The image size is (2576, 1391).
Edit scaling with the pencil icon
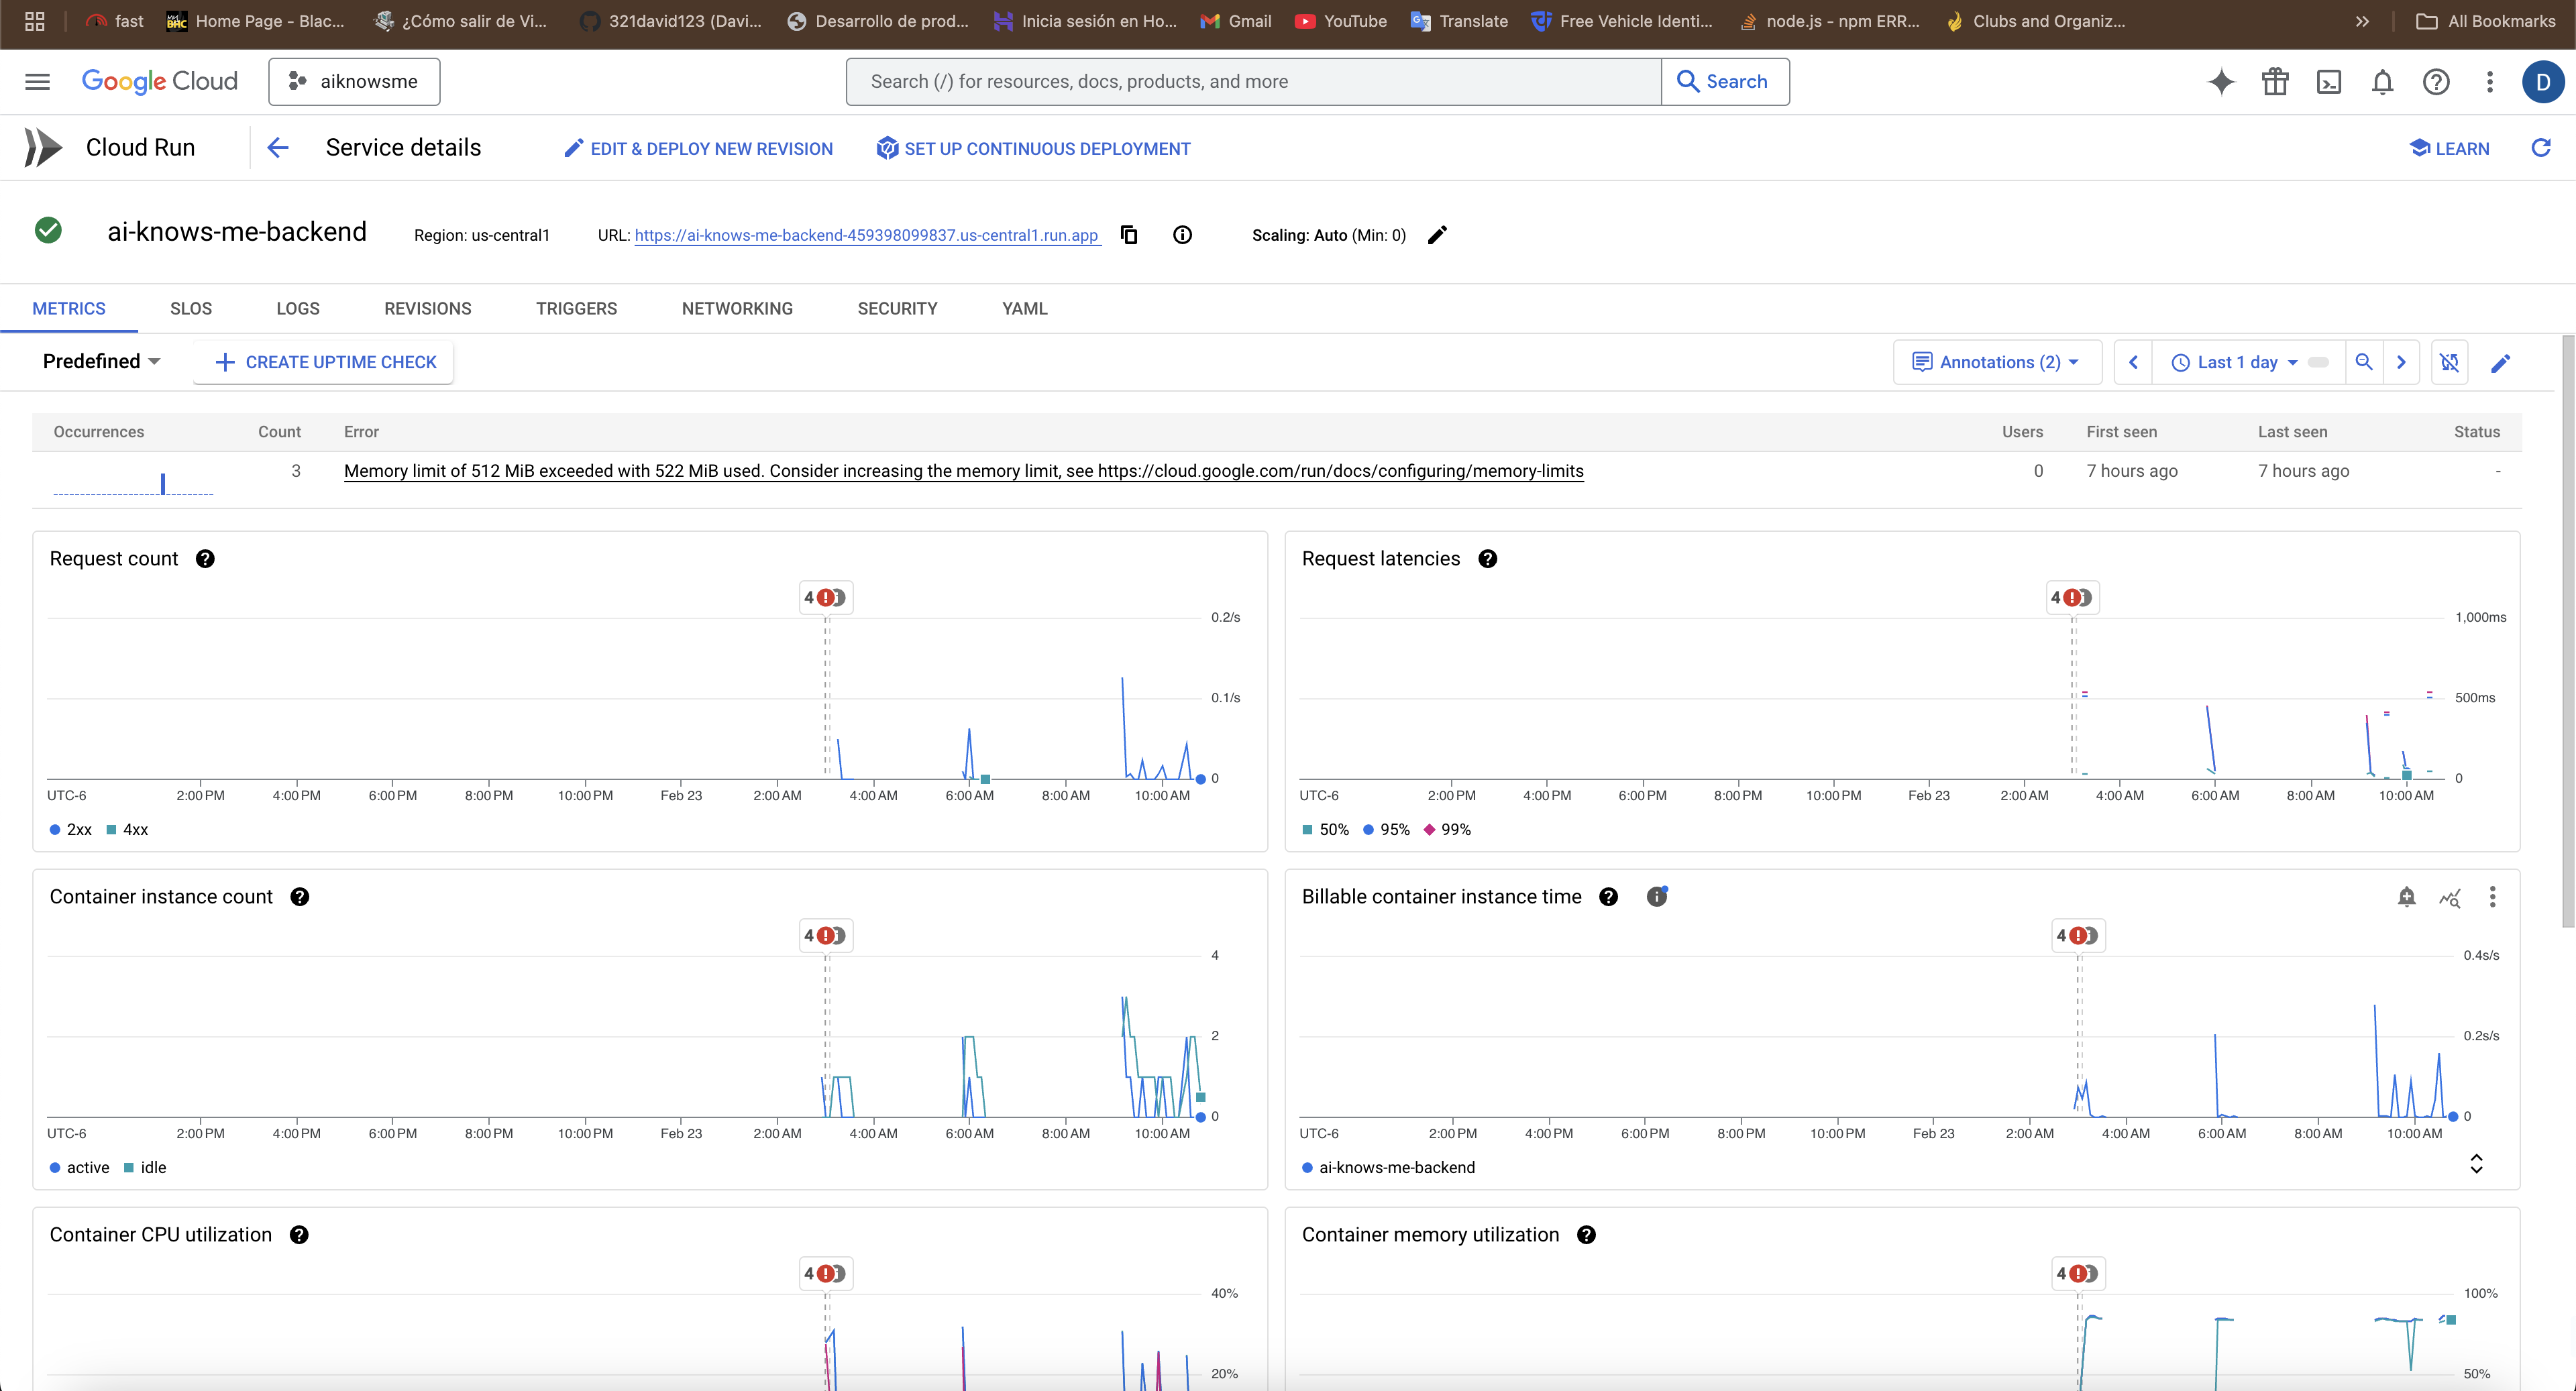[x=1437, y=235]
